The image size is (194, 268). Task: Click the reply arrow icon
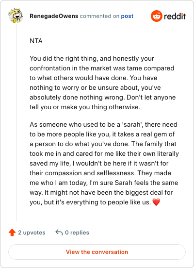(59, 232)
